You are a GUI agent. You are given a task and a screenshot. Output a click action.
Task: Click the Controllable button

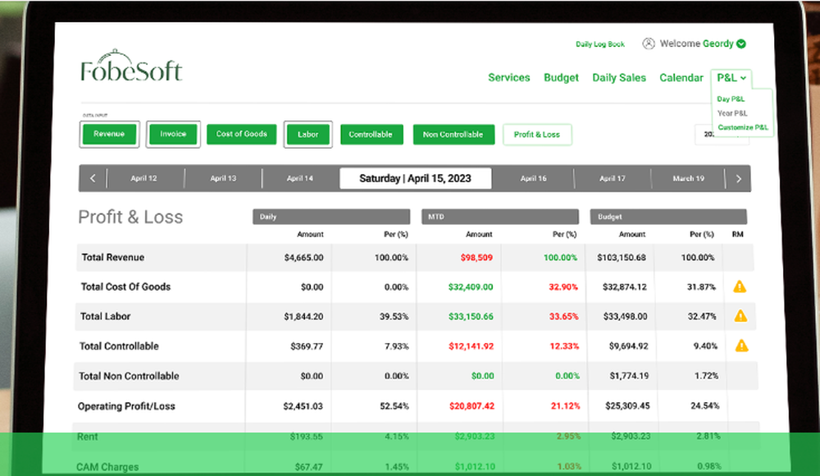point(371,135)
